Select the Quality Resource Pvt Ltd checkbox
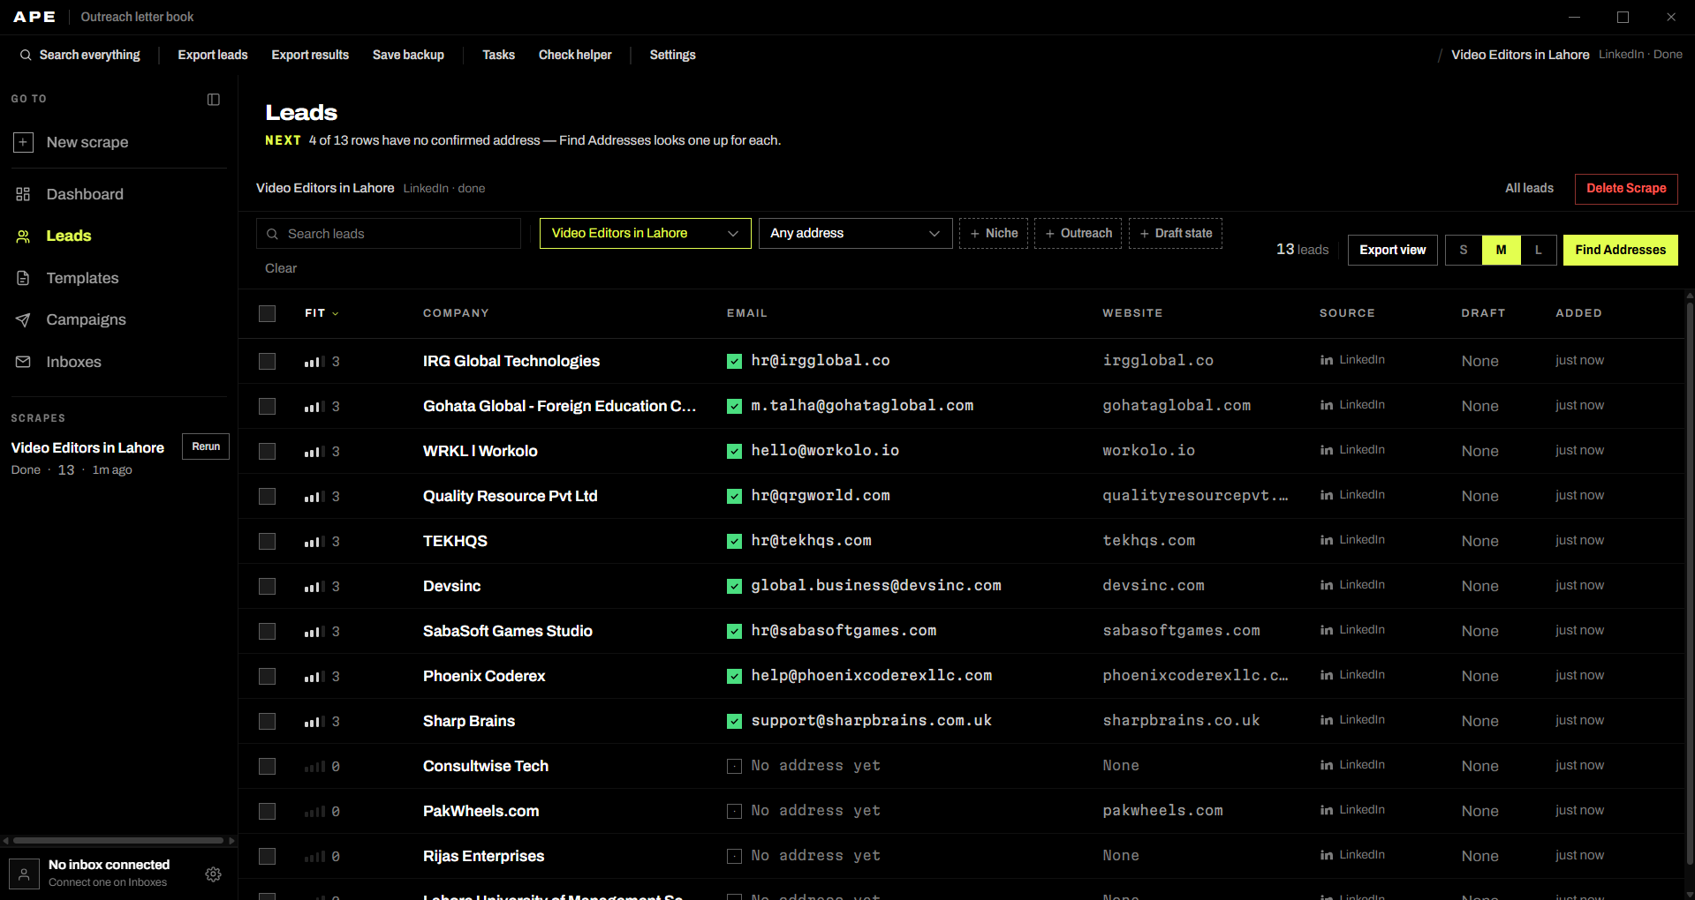 pyautogui.click(x=267, y=497)
